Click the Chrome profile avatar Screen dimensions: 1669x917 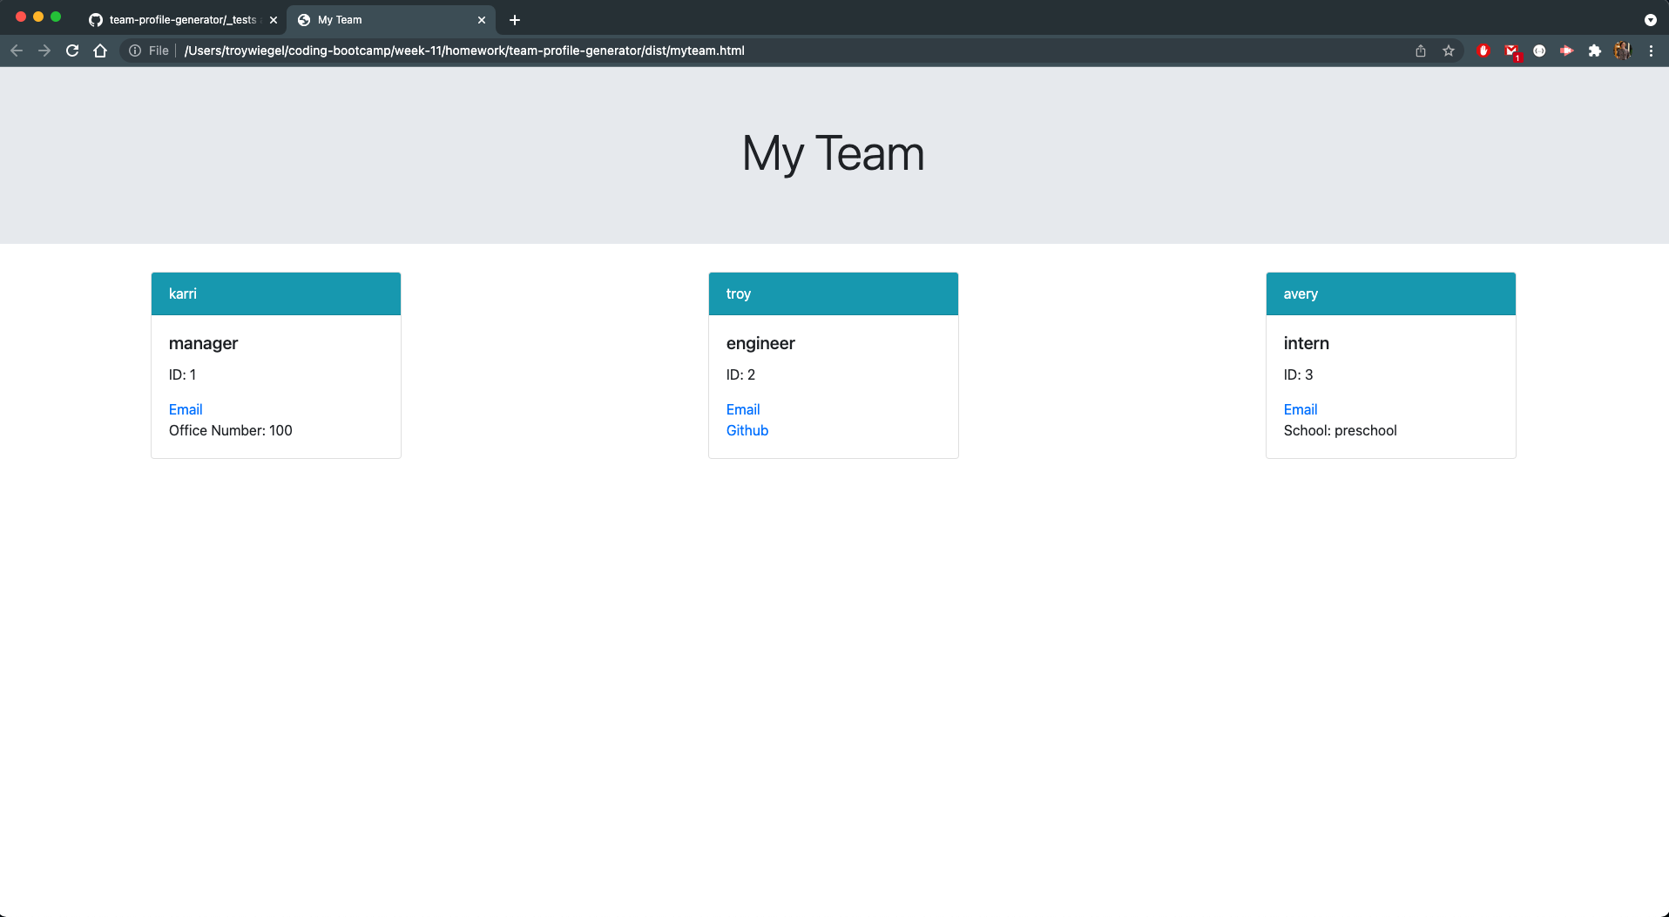(x=1623, y=51)
